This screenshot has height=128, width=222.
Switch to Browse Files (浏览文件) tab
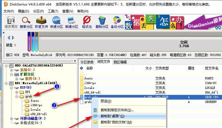(103, 62)
